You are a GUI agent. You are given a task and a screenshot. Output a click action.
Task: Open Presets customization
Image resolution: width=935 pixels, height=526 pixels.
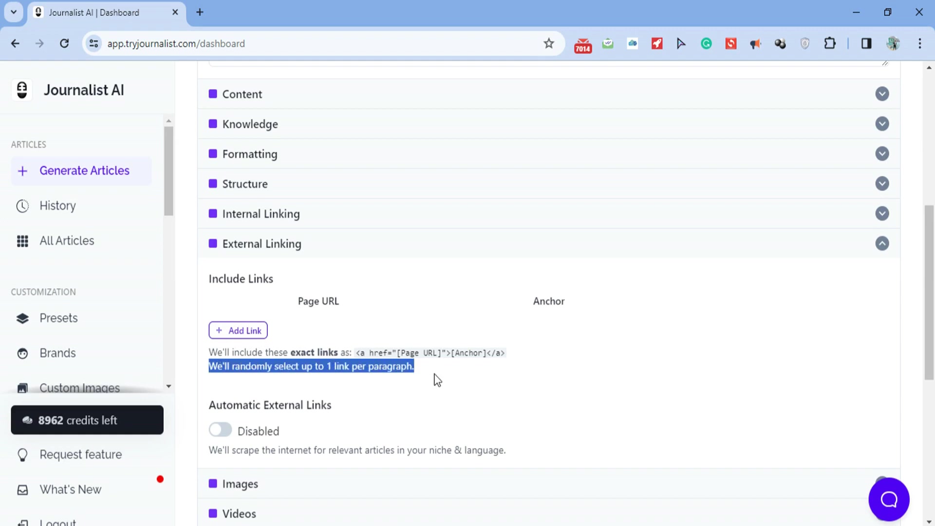tap(58, 319)
